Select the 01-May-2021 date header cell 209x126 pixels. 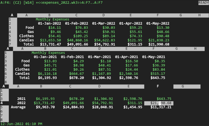(154, 57)
